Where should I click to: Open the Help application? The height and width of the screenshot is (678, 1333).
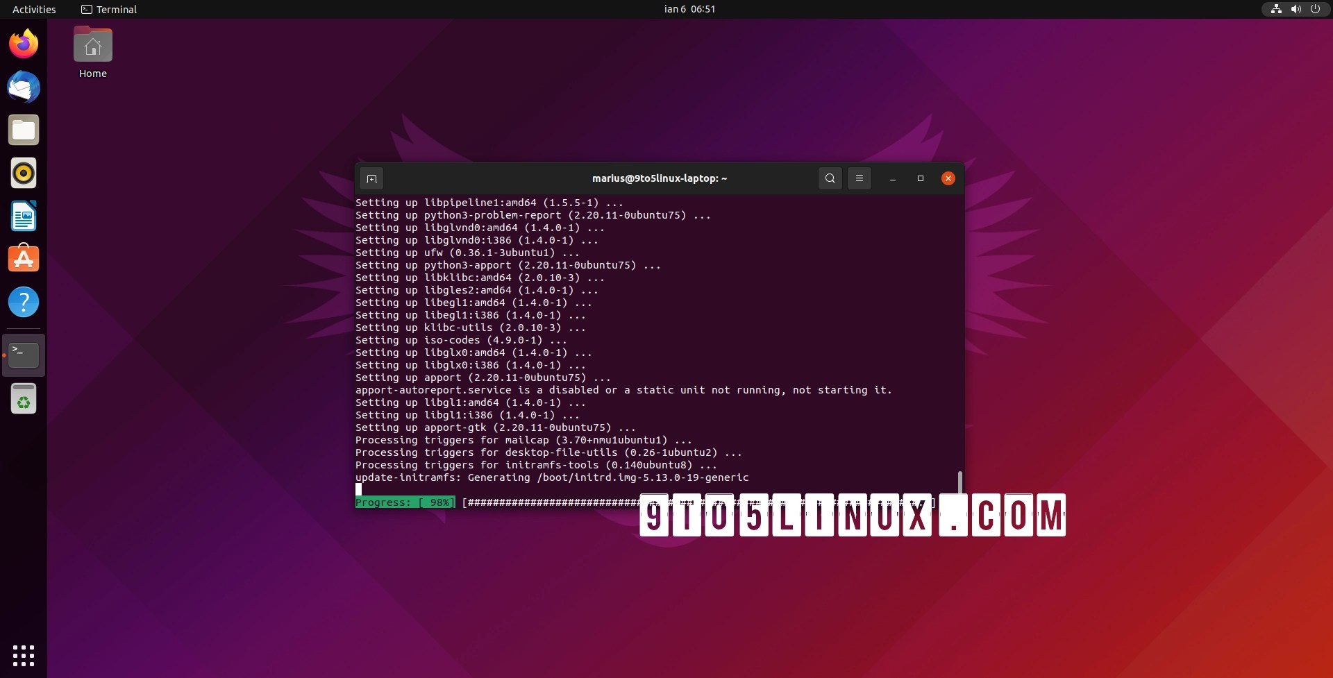(x=24, y=302)
